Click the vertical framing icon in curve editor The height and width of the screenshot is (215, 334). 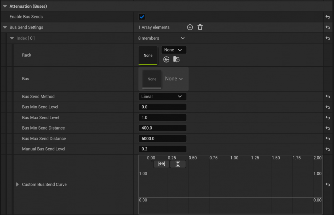(178, 164)
